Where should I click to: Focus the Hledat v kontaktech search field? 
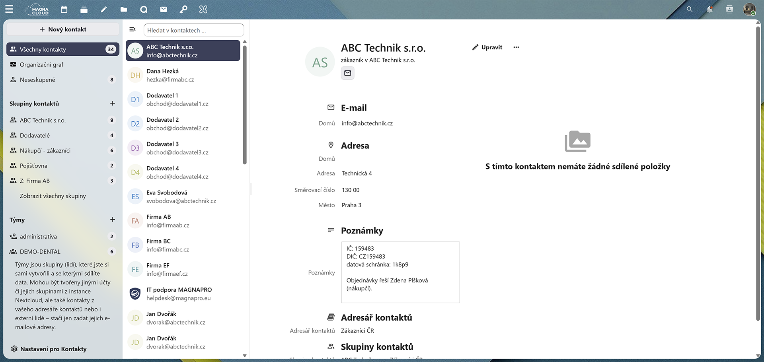tap(194, 30)
